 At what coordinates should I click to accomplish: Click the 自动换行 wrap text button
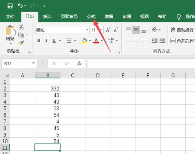182,30
